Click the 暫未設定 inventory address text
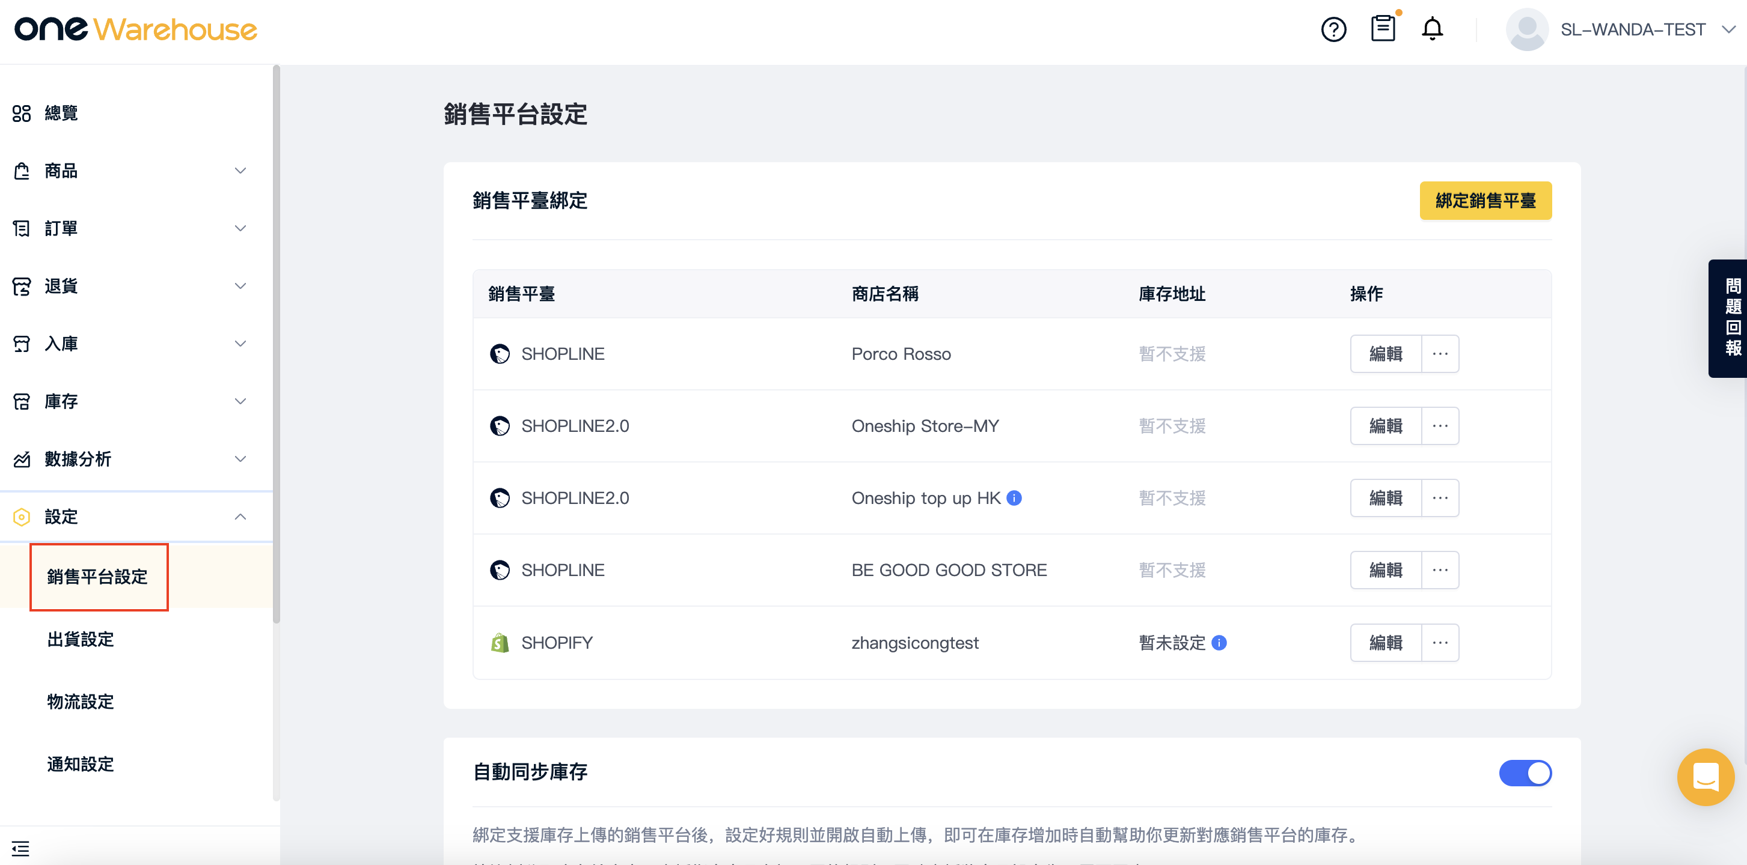Viewport: 1747px width, 865px height. coord(1172,643)
